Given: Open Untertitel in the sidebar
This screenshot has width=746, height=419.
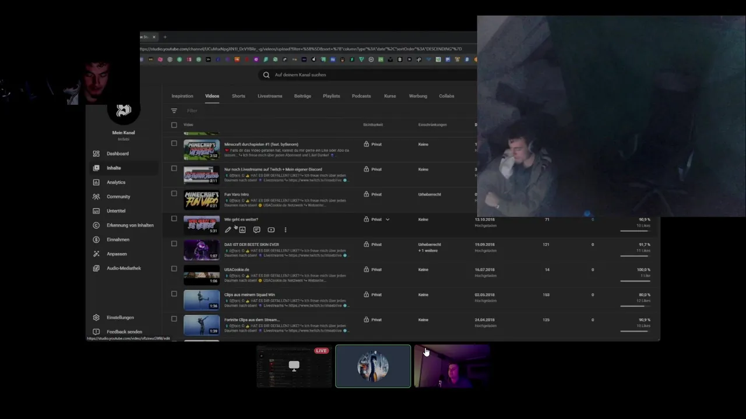Looking at the screenshot, I should click(x=115, y=211).
